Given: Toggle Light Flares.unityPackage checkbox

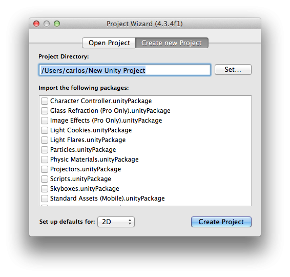Looking at the screenshot, I should [45, 140].
